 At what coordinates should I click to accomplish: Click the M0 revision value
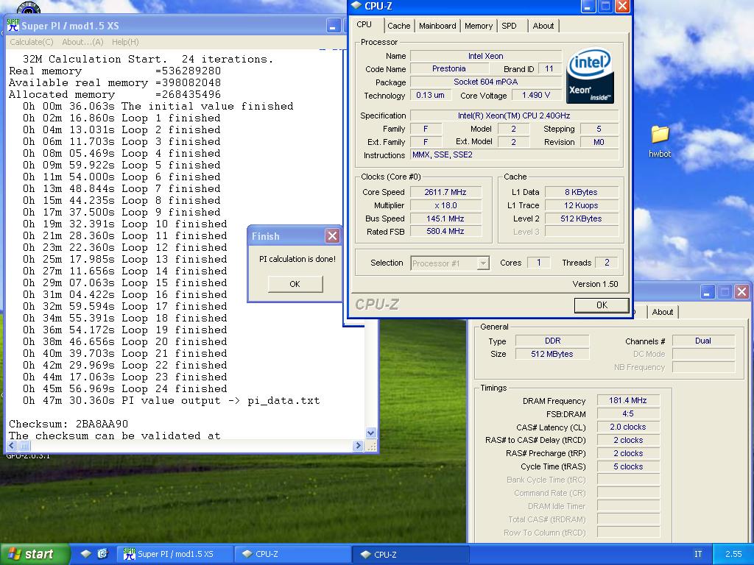coord(599,142)
